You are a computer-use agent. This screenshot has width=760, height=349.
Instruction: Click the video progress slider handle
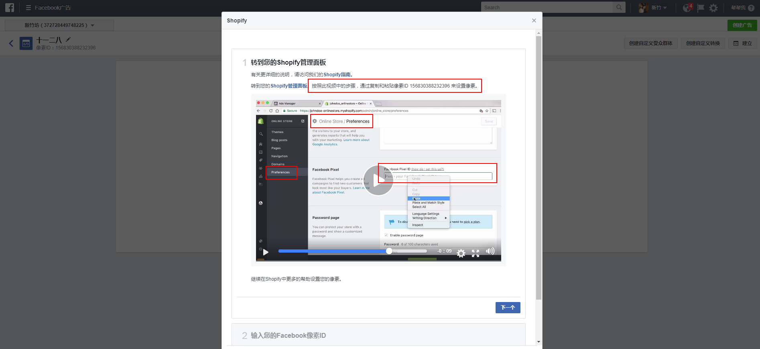coord(389,251)
